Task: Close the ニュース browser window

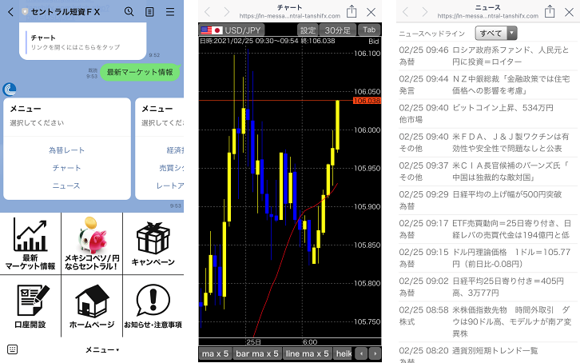Action: point(570,12)
